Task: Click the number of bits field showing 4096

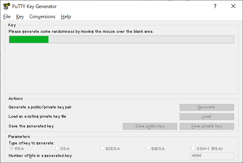Action: click(x=212, y=156)
